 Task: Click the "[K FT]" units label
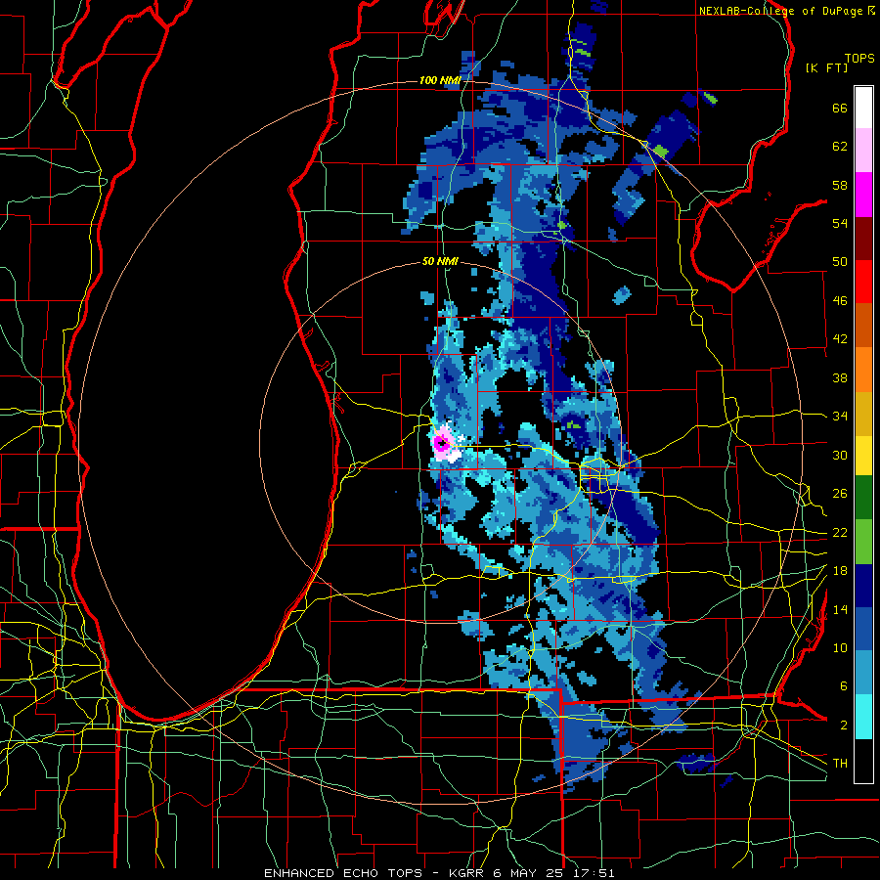tap(826, 67)
